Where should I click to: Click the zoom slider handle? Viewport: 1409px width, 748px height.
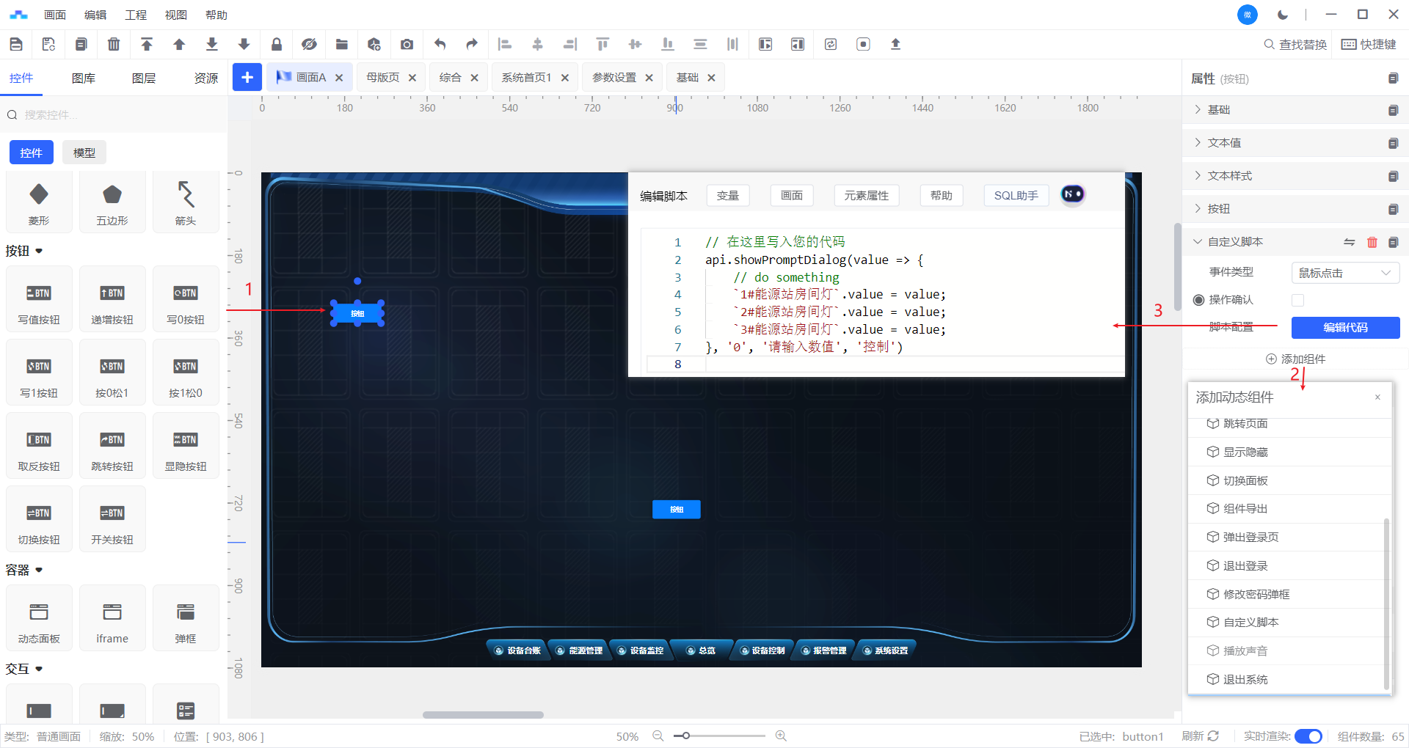click(686, 736)
